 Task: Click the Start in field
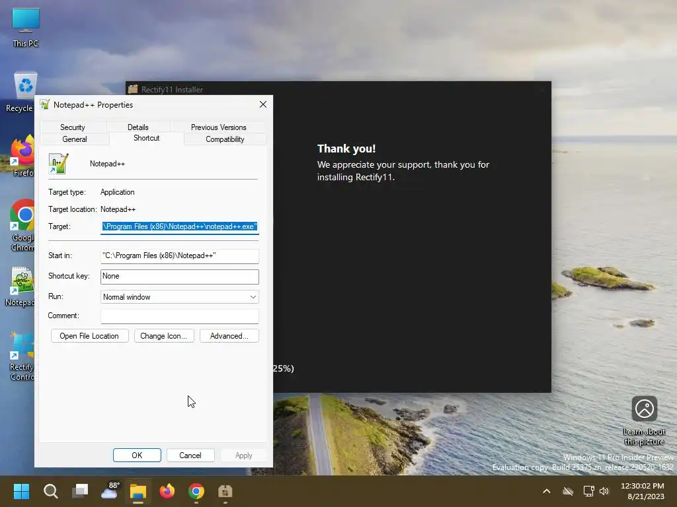180,255
